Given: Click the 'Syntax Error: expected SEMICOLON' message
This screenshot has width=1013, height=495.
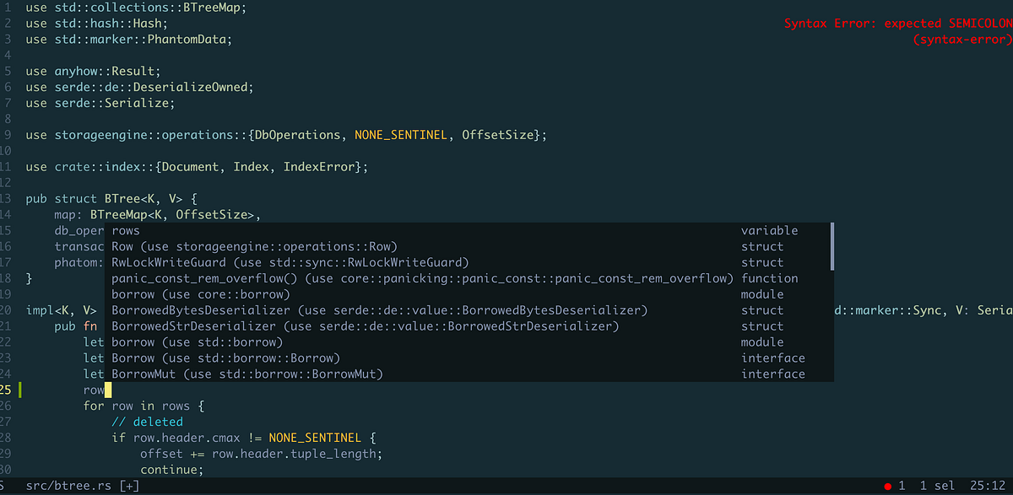Looking at the screenshot, I should coord(895,23).
